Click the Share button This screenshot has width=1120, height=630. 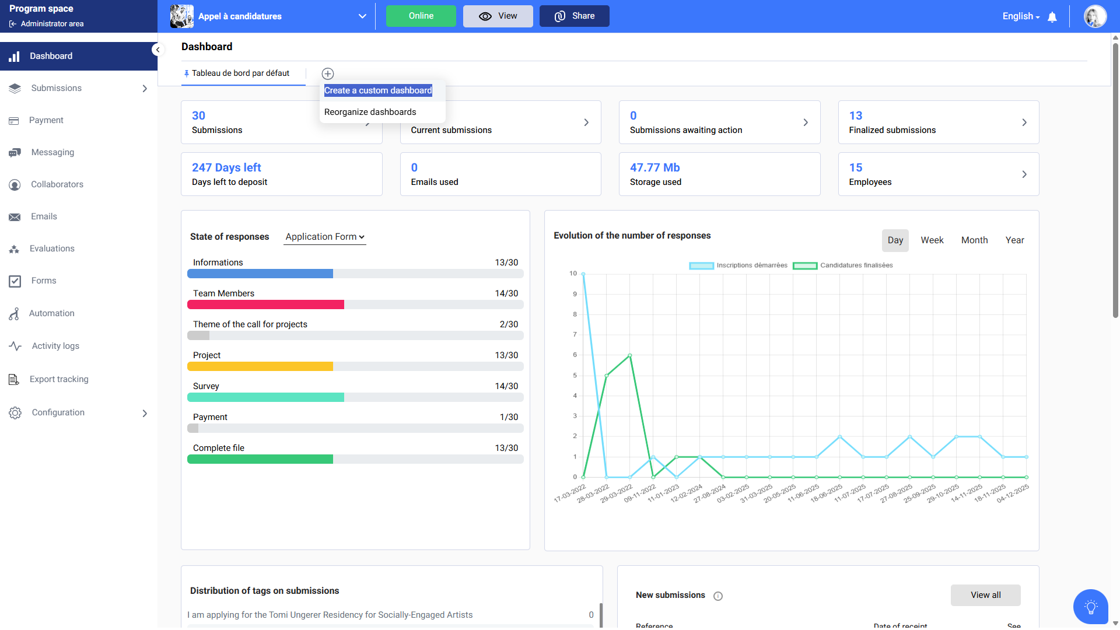574,16
